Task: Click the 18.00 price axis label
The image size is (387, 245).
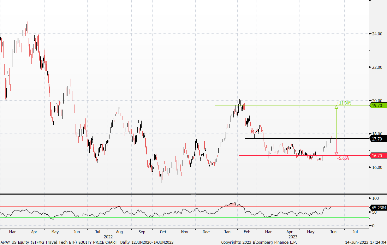Action: 377,134
